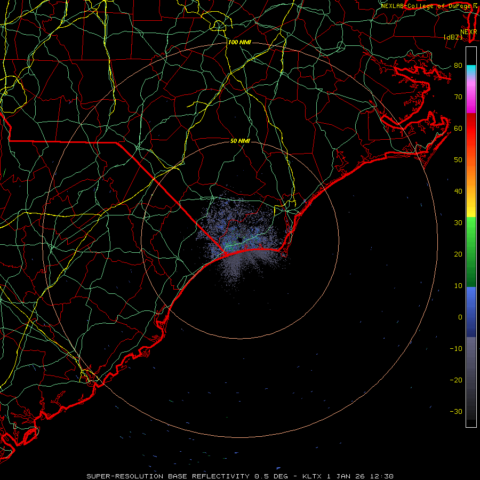This screenshot has width=480, height=480.
Task: Click the 20 dBZ scale value
Action: click(x=458, y=254)
